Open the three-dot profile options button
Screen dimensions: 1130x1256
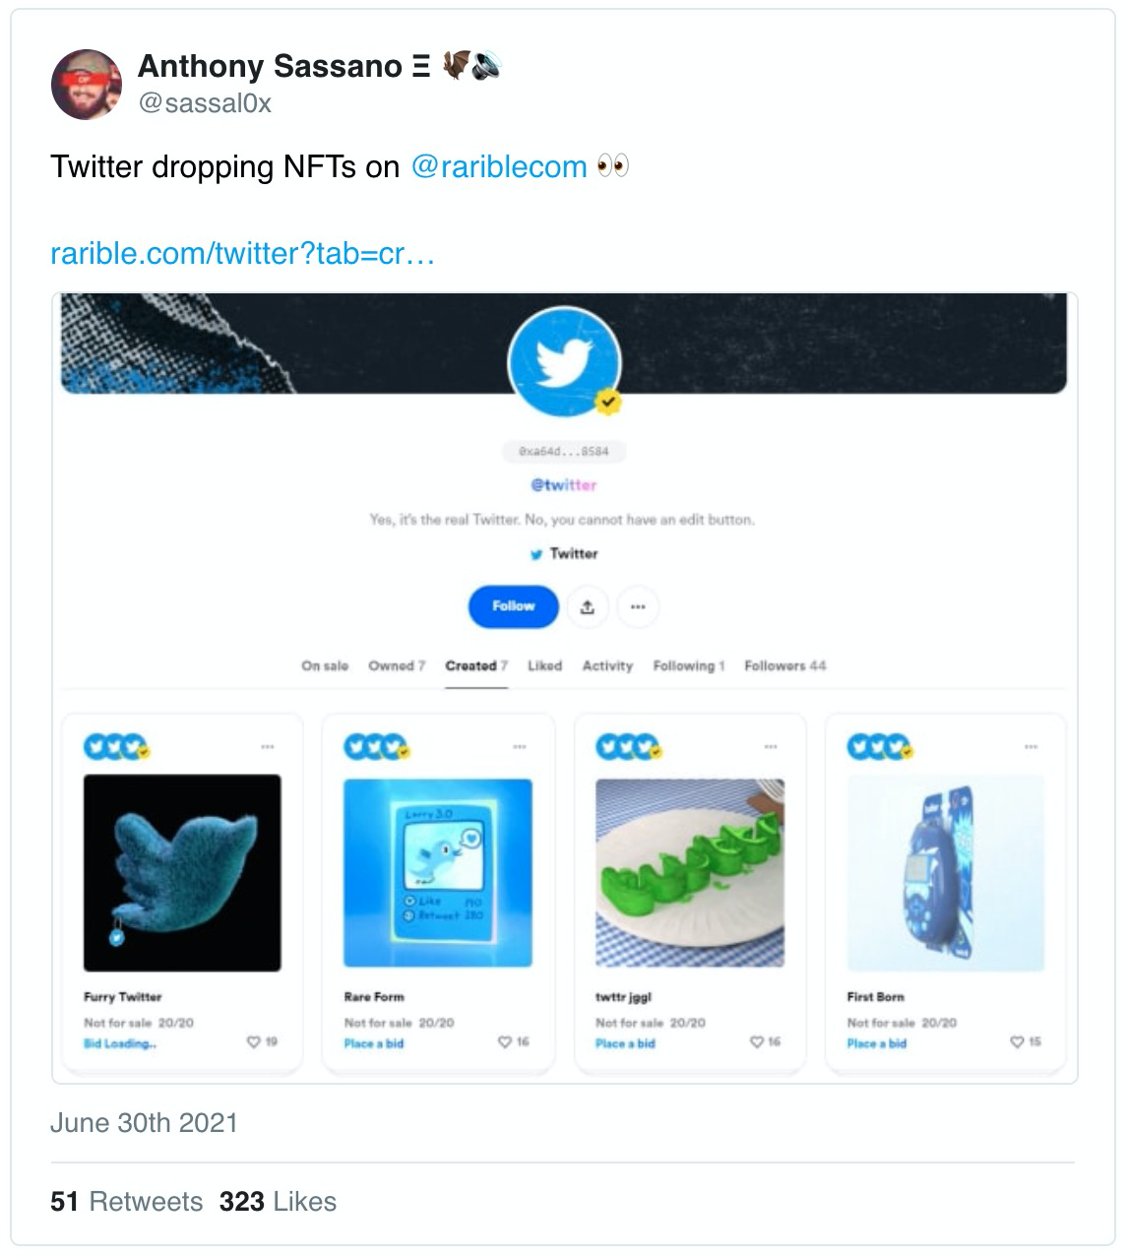click(638, 606)
